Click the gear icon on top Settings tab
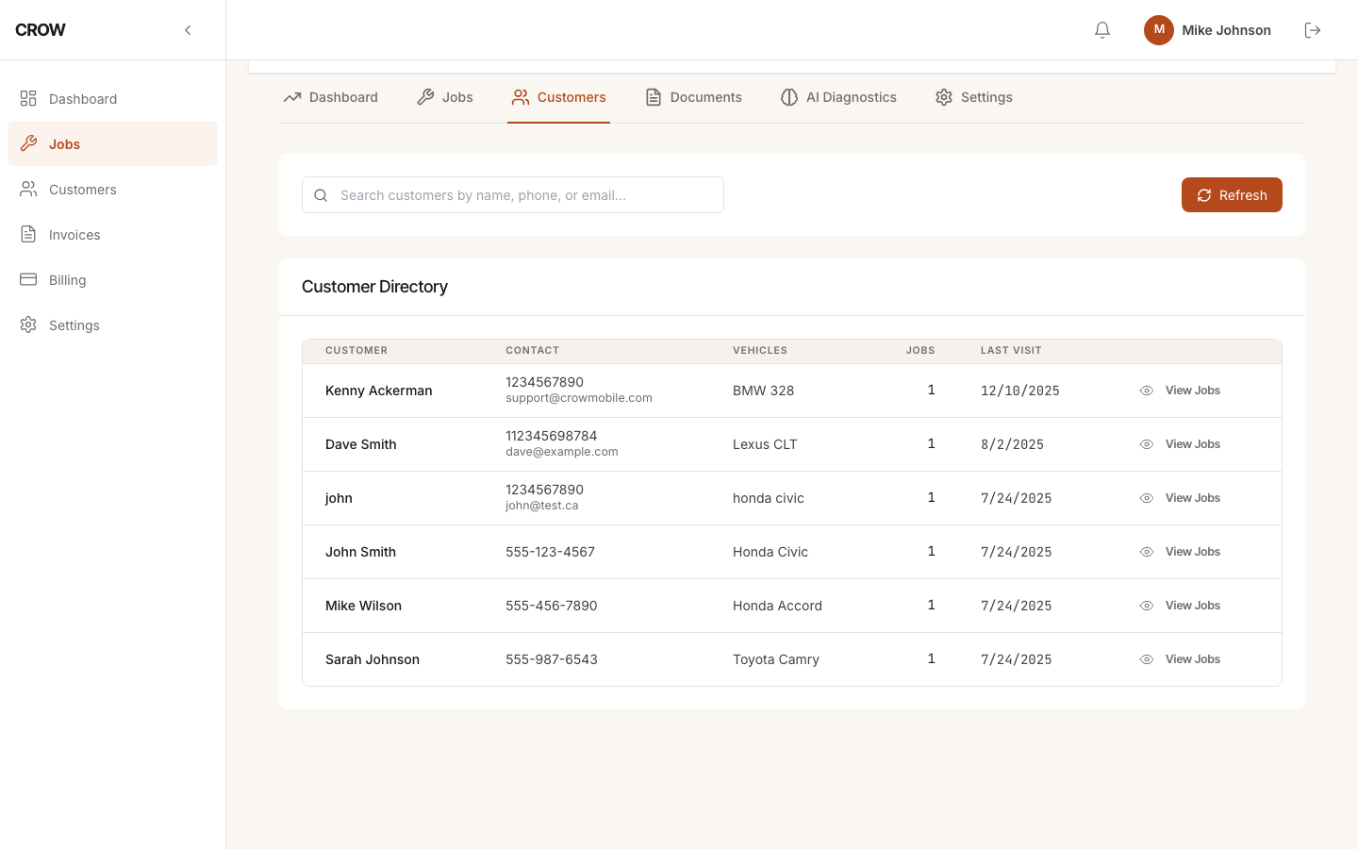1358x849 pixels. point(944,97)
